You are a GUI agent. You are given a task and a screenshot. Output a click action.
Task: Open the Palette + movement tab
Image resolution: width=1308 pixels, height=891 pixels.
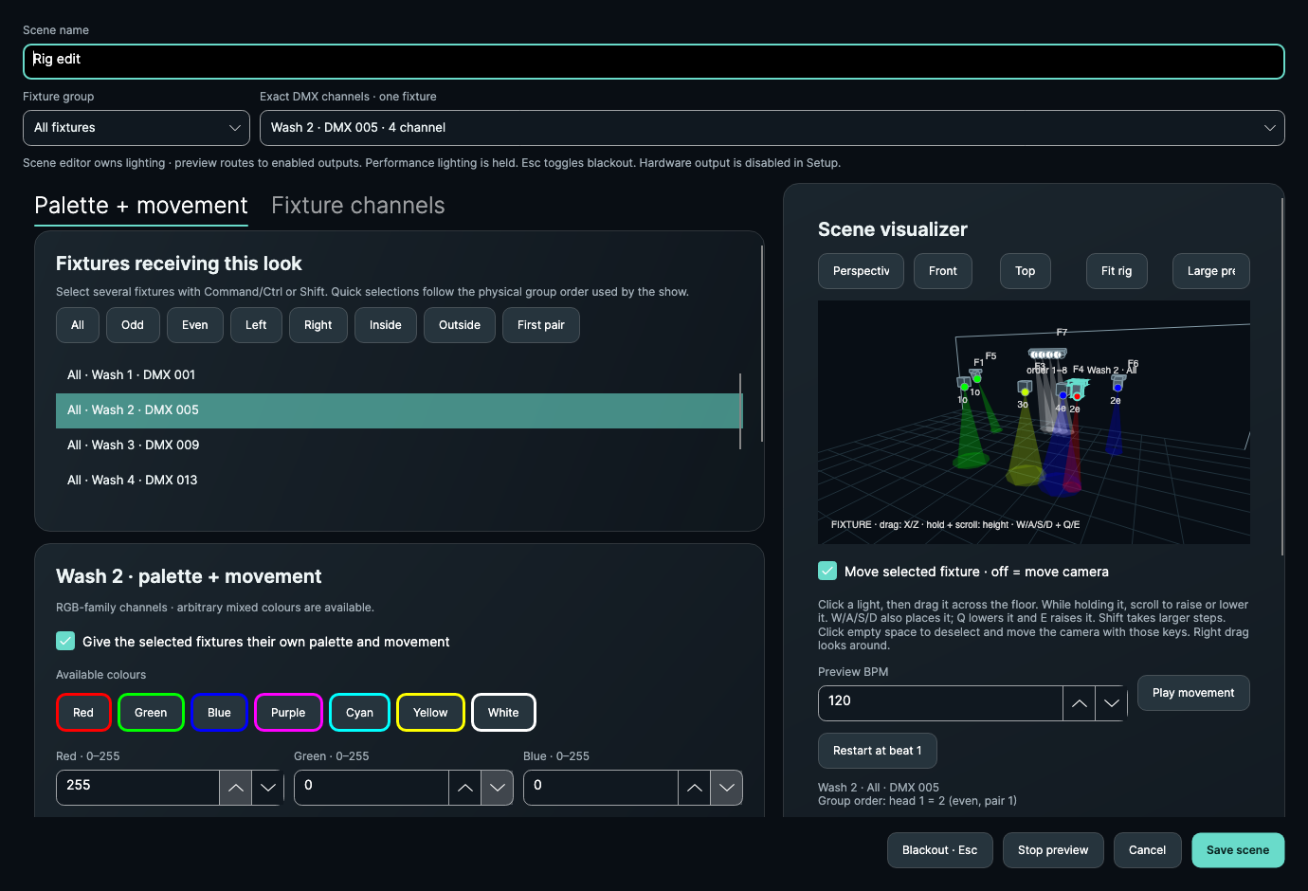pyautogui.click(x=141, y=206)
